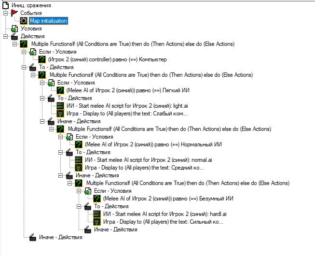Select the bottom Иначе - Действия row
Image resolution: width=315 pixels, height=257 pixels.
tap(60, 237)
